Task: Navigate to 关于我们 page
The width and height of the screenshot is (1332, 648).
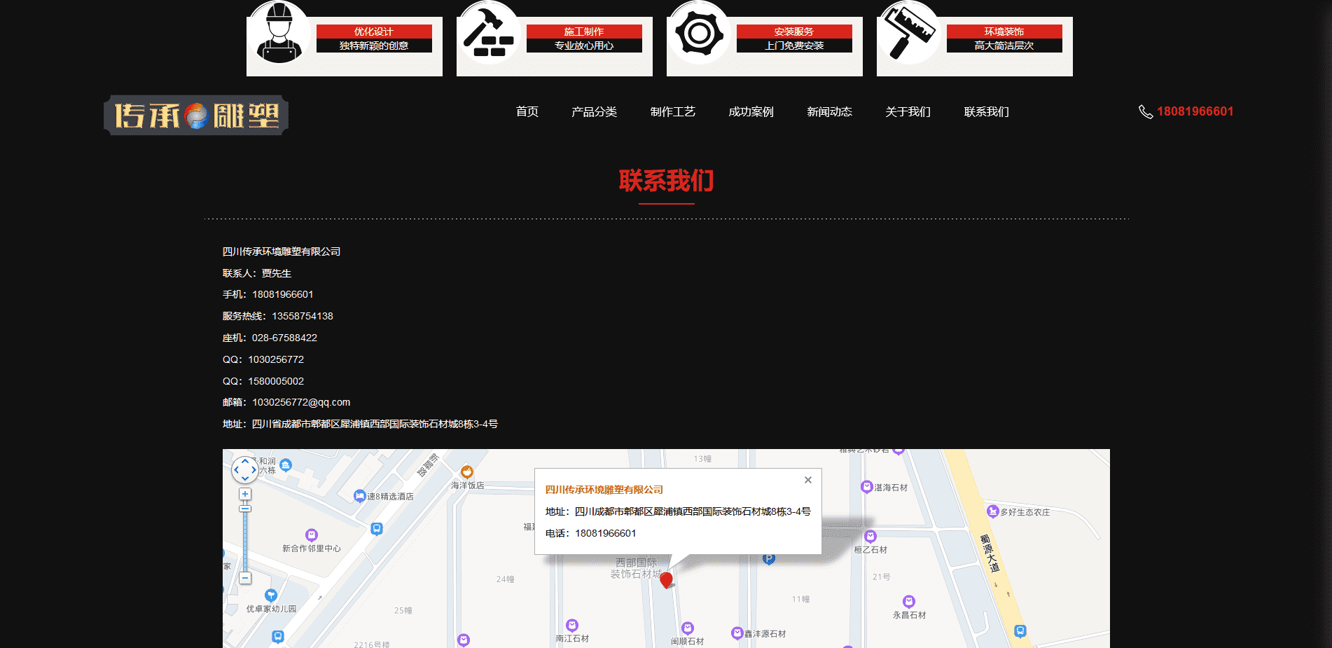Action: click(x=908, y=112)
